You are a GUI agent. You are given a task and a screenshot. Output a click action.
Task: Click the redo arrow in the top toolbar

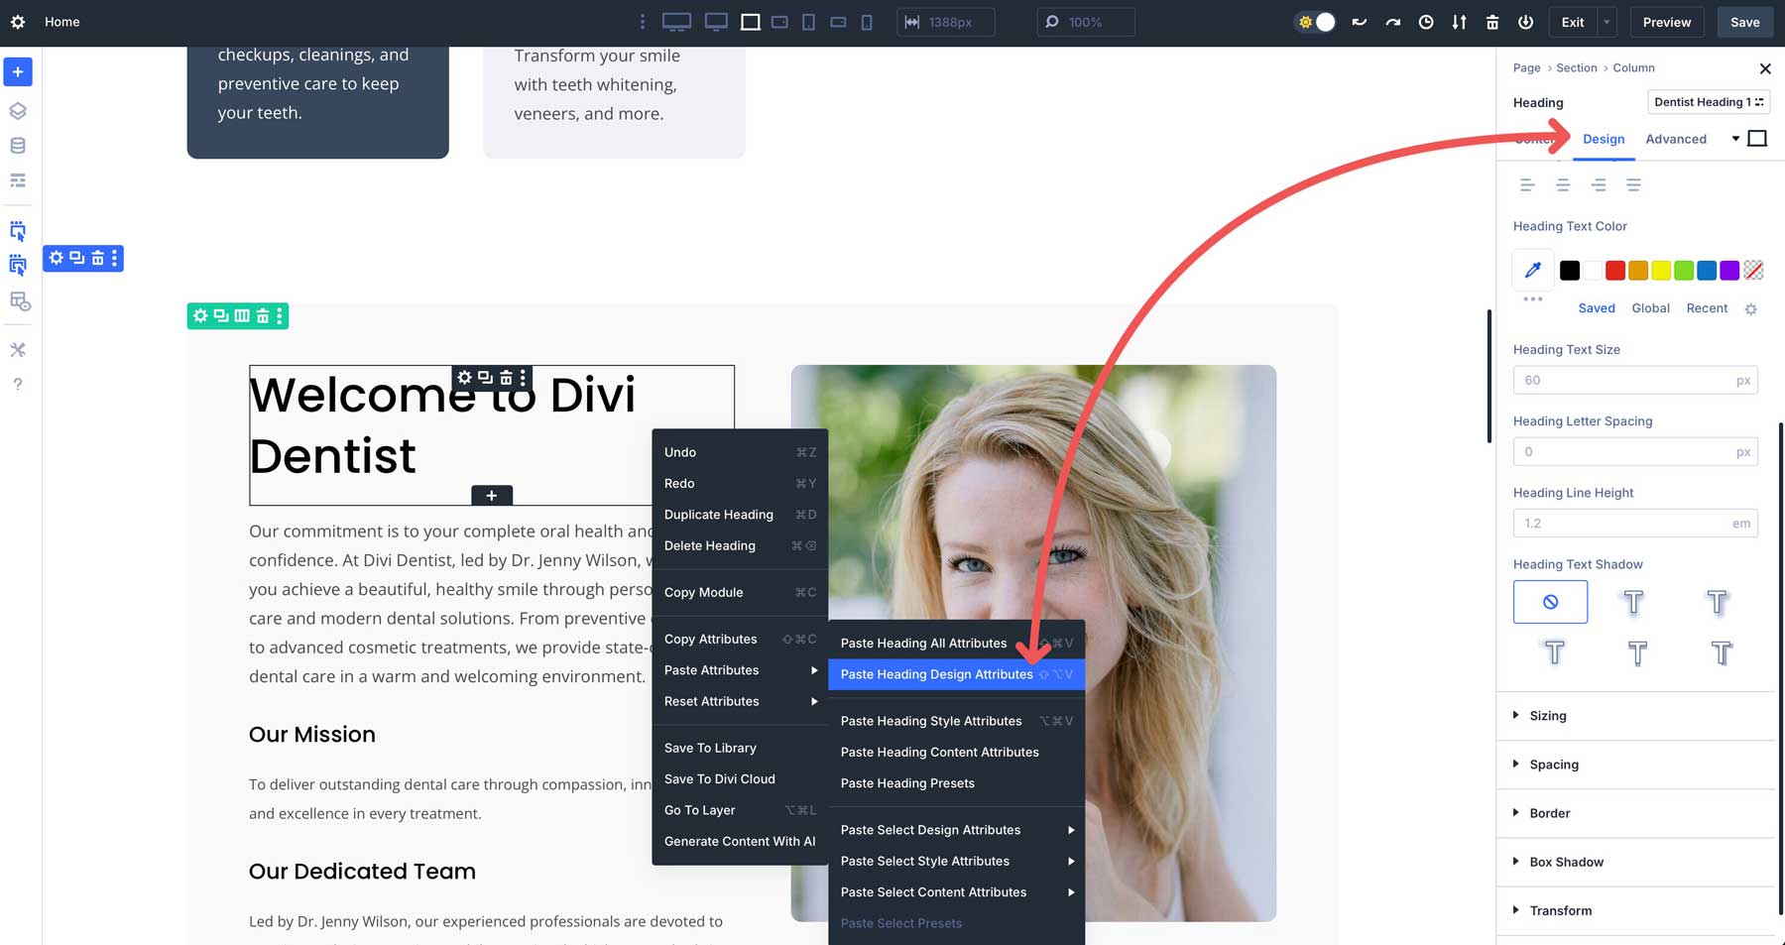click(1392, 21)
